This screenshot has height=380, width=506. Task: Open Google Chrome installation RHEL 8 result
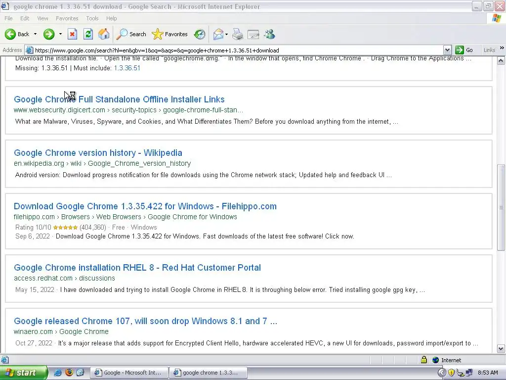[137, 268]
